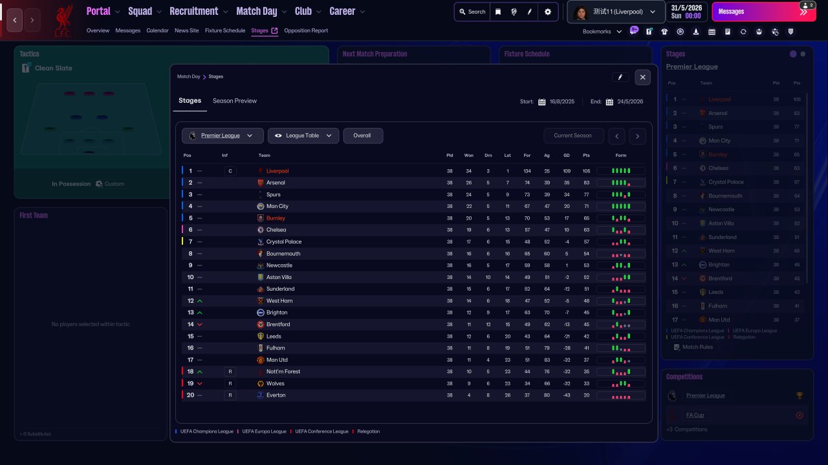Screen dimensions: 828x465
Task: Go to the next season with the right chevron
Action: pyautogui.click(x=637, y=136)
